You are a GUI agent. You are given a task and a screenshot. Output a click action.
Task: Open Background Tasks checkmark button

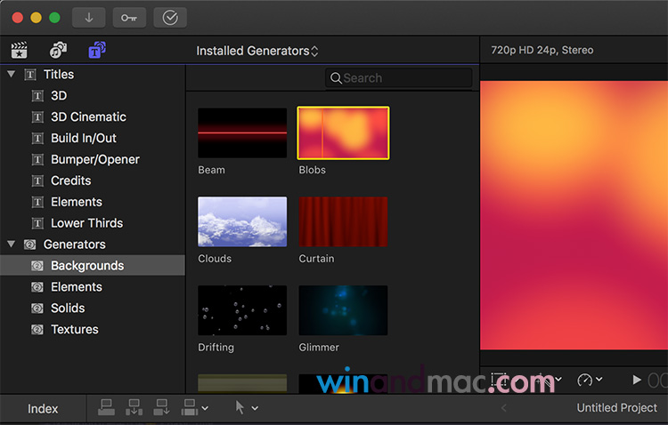point(169,17)
